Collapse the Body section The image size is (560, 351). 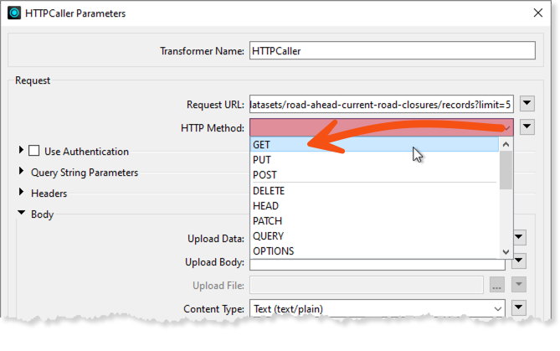click(x=21, y=214)
